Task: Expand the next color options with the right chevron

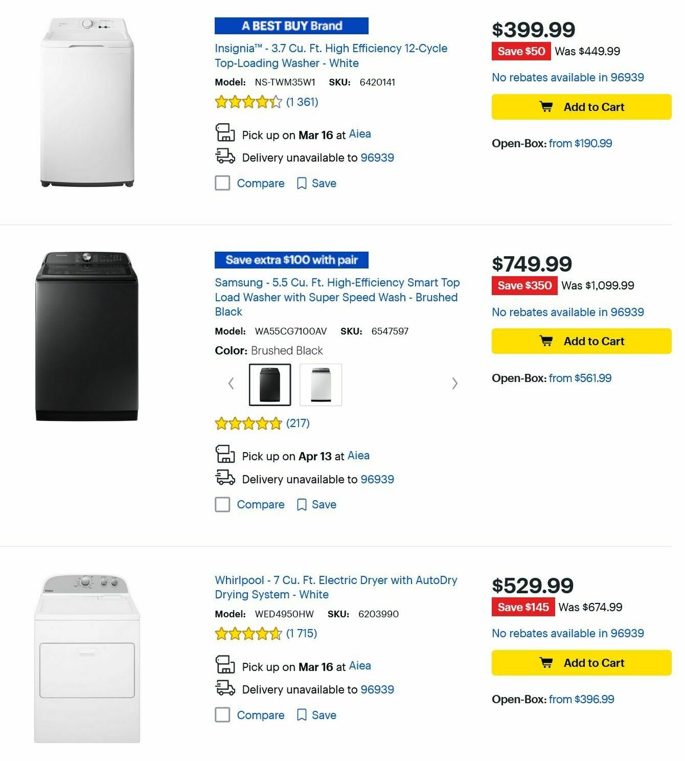Action: [x=454, y=384]
